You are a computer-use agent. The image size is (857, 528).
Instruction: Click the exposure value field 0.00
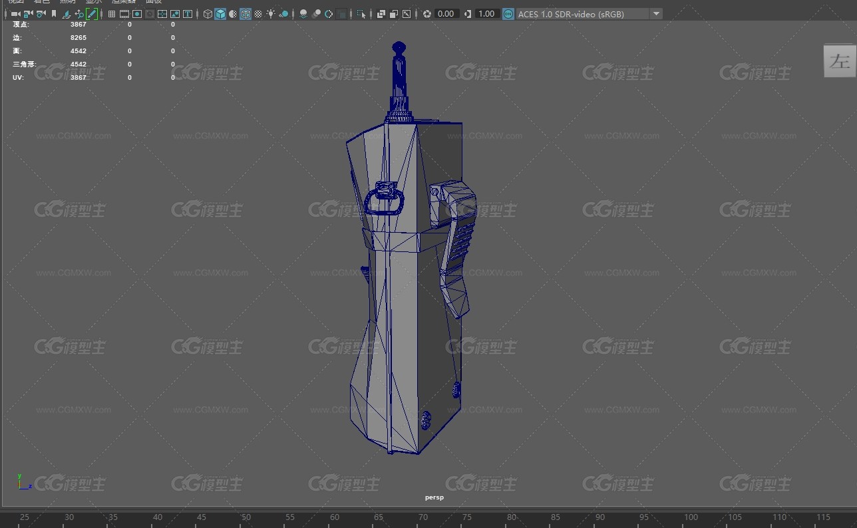[446, 14]
